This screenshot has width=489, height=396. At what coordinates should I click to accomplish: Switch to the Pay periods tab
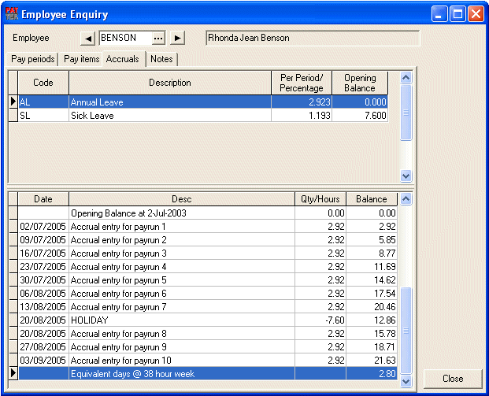tap(32, 59)
